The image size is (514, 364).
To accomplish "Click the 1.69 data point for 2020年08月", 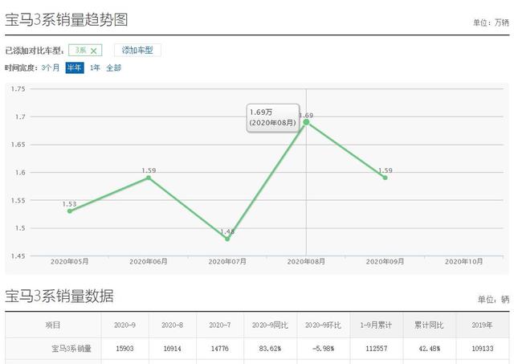I will (306, 122).
